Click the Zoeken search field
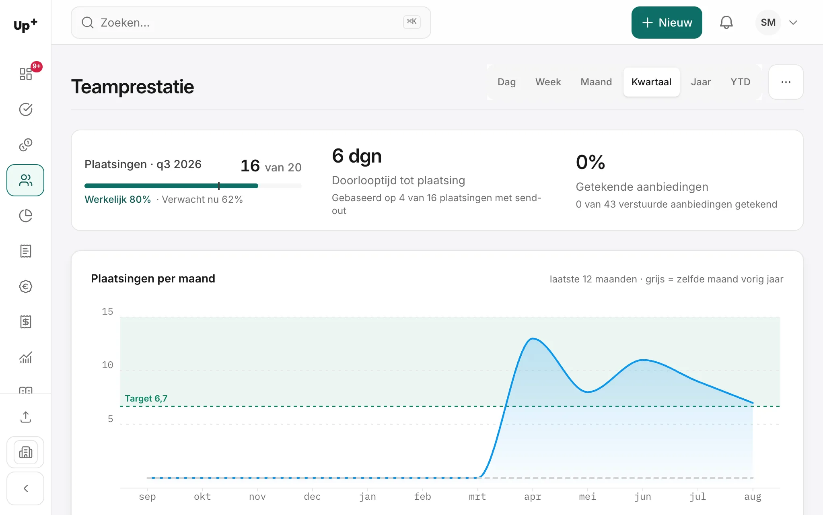 [251, 23]
